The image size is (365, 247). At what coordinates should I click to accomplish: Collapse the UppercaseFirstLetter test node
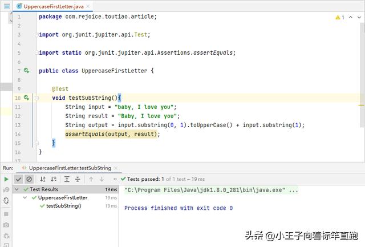[25, 197]
